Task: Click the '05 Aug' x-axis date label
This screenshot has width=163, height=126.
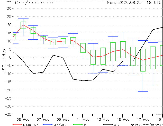Action: pos(23,120)
